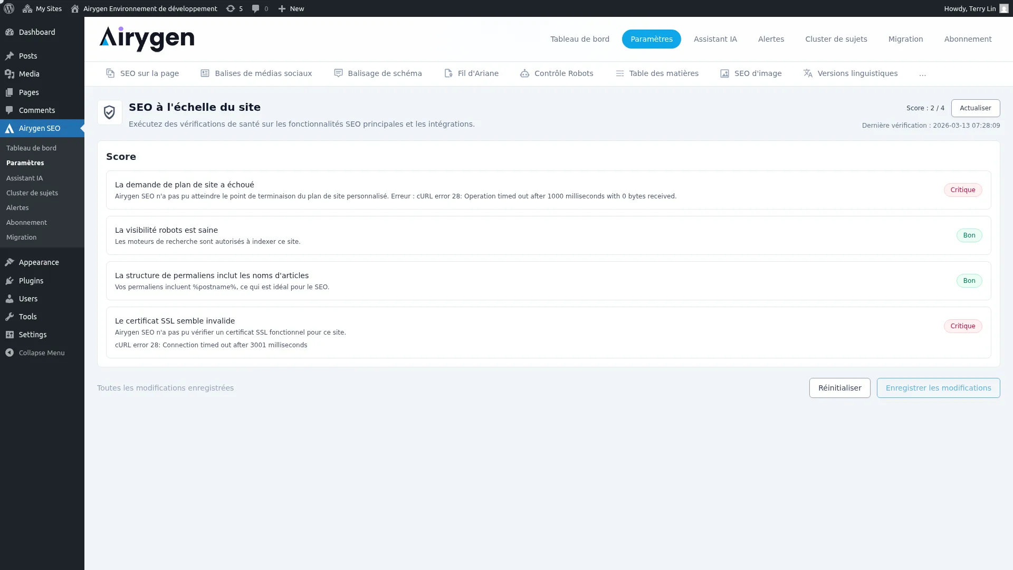Viewport: 1013px width, 570px height.
Task: Click the Appearance brush icon
Action: coord(9,262)
